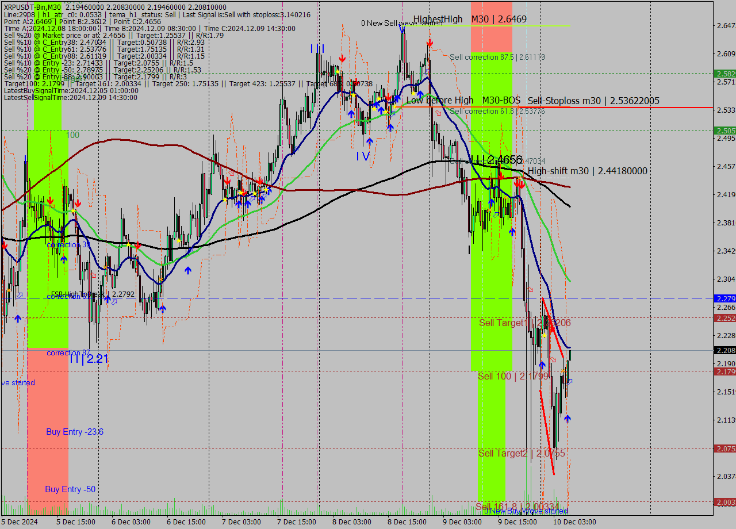
Task: Click the '0 New Sell wave started' label
Action: [x=401, y=24]
